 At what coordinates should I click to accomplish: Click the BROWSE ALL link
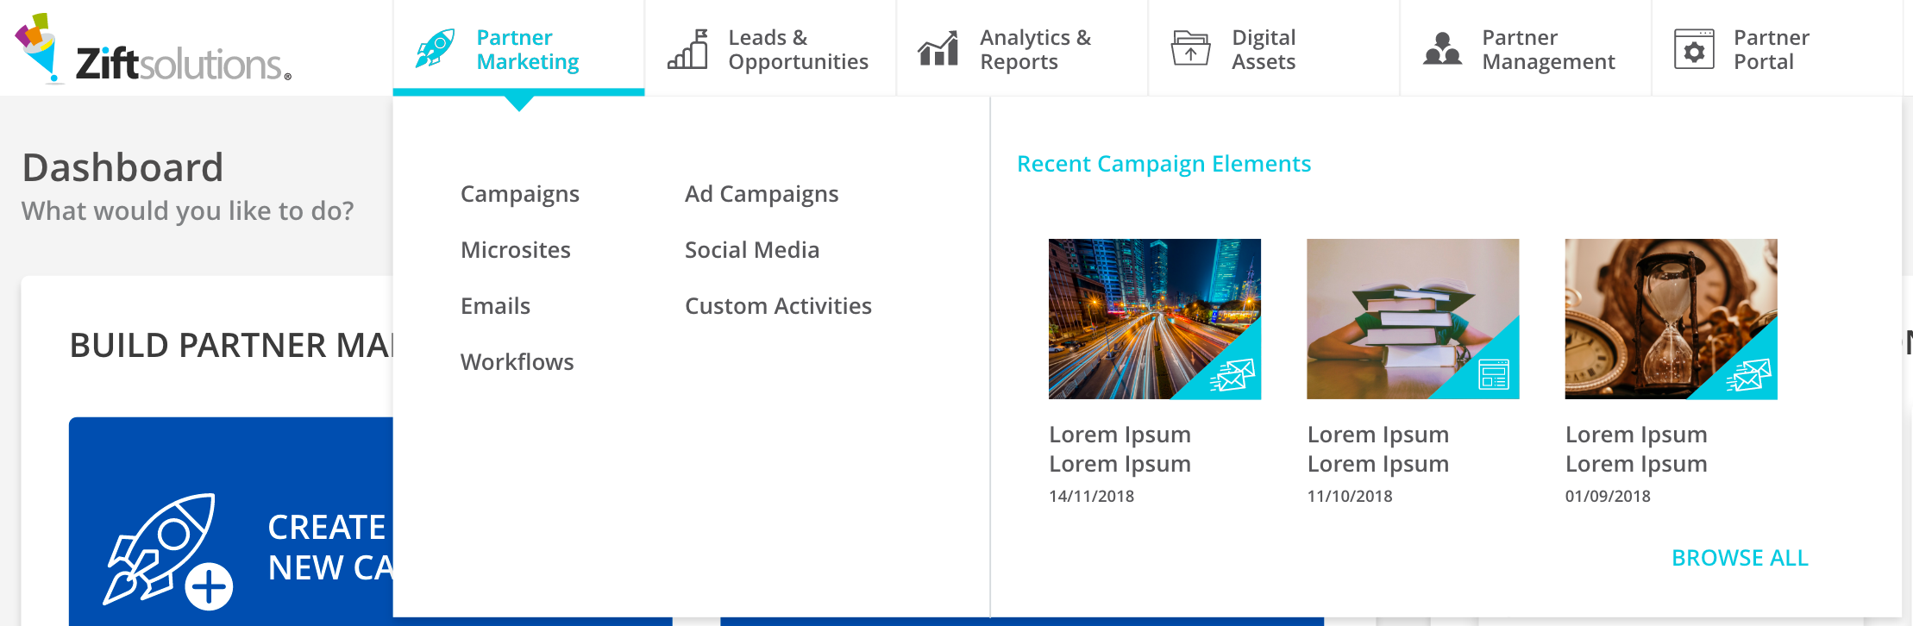[1740, 558]
